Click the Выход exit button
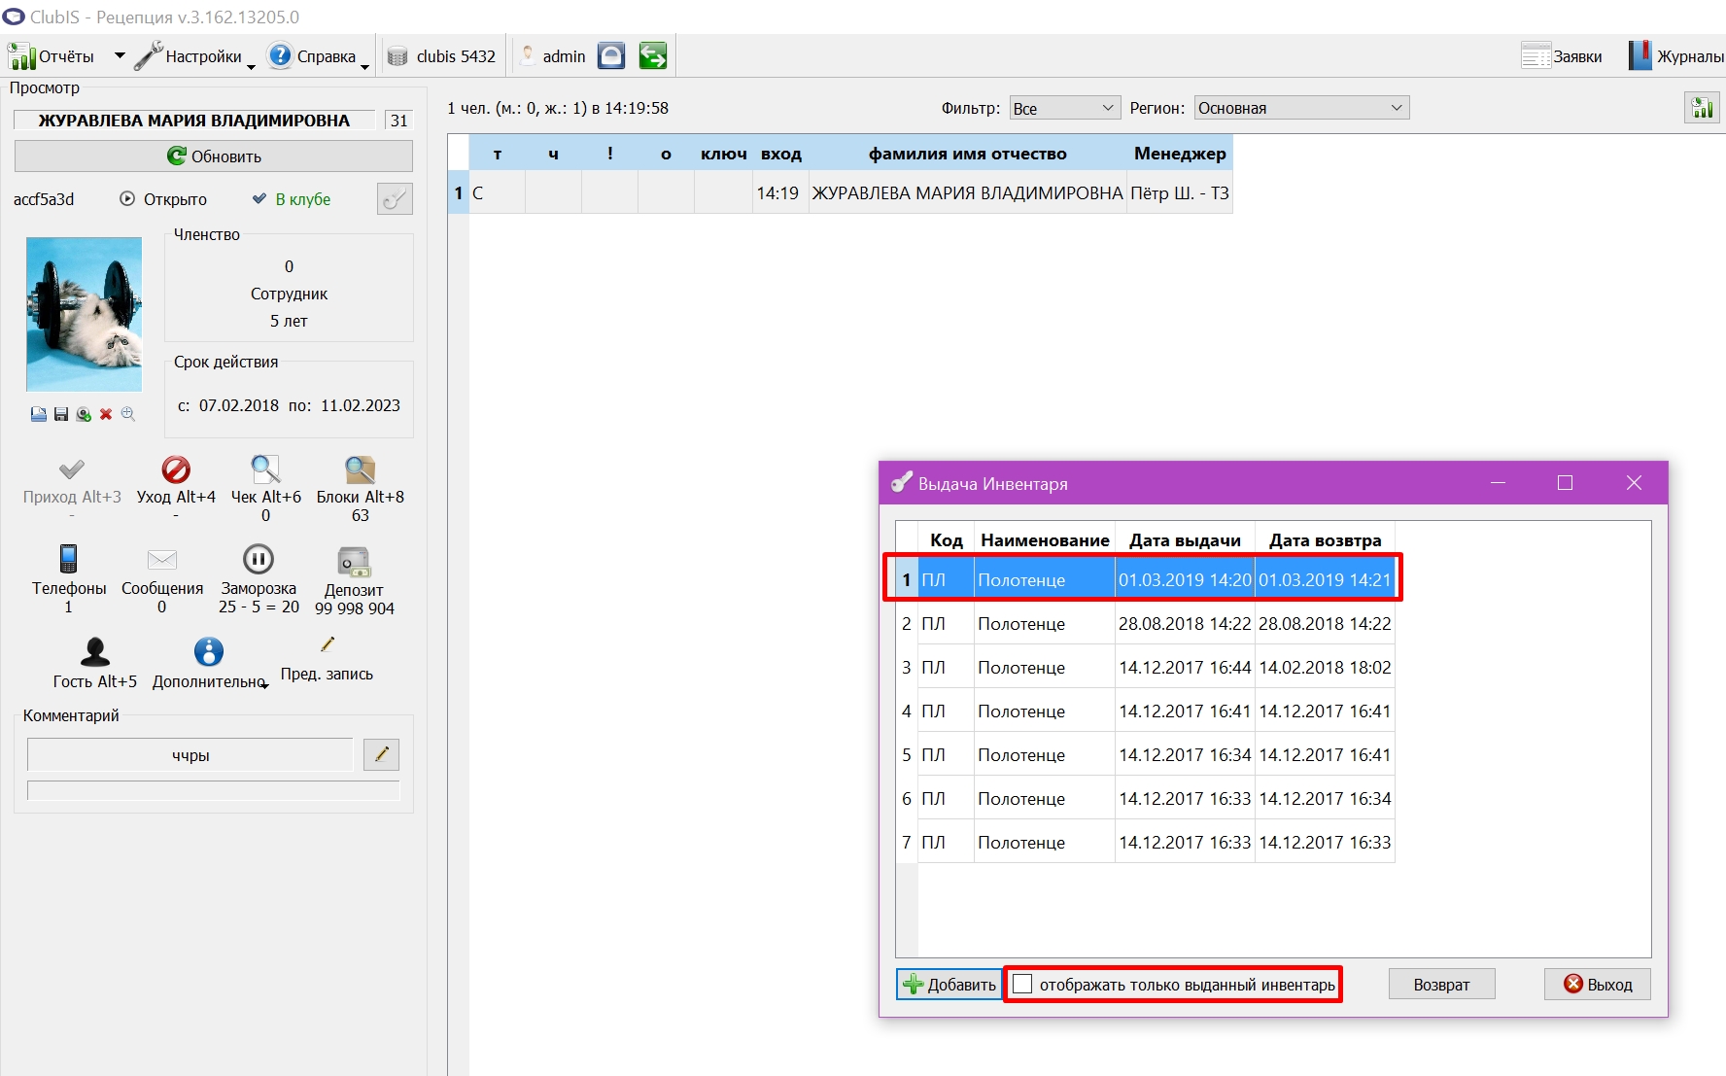1726x1076 pixels. (x=1598, y=985)
